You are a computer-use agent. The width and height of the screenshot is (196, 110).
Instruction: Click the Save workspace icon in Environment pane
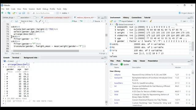(x=115, y=21)
